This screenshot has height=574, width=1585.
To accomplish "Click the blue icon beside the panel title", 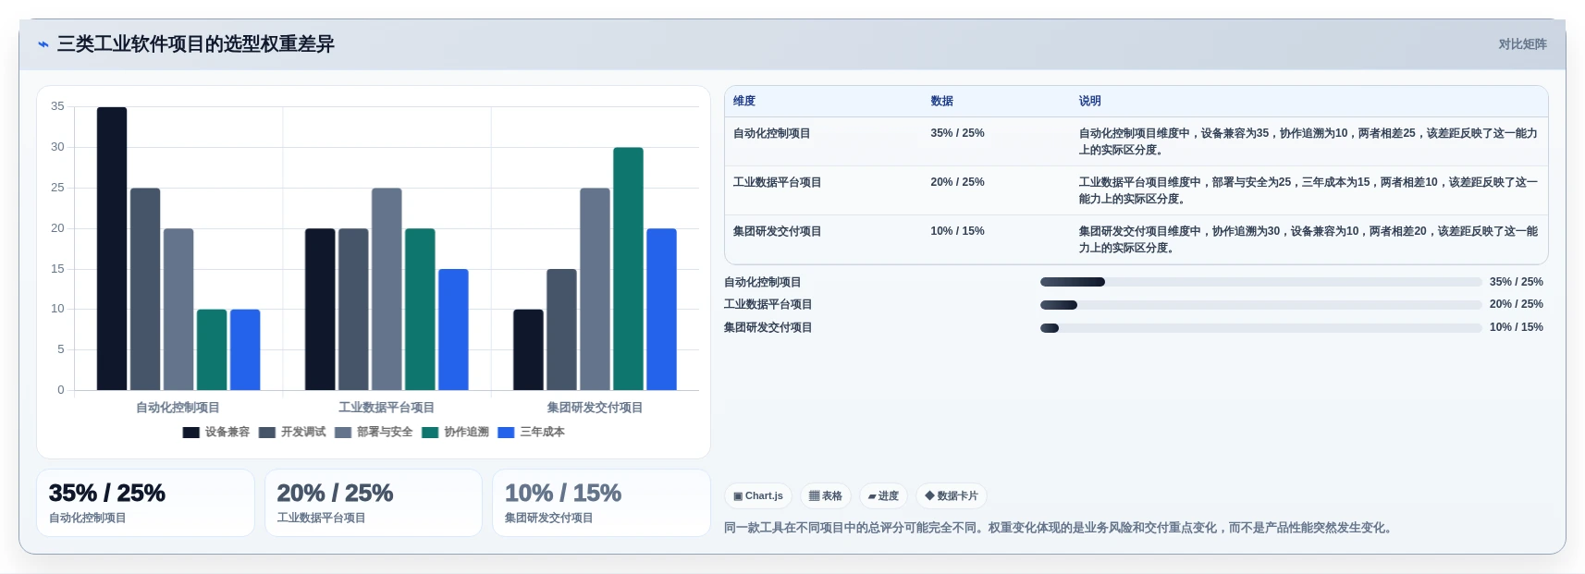I will click(x=43, y=44).
